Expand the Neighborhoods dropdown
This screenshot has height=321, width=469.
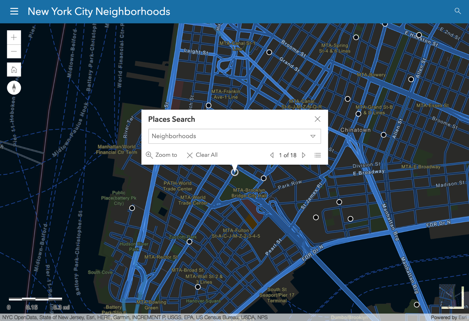click(x=234, y=136)
